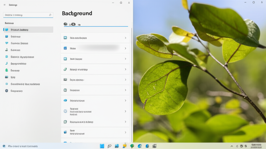This screenshot has height=149, width=266.
Task: Click the chevron on the second Background settings row
Action: pyautogui.click(x=125, y=48)
